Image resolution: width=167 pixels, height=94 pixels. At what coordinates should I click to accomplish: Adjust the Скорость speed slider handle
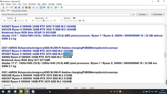point(15,21)
